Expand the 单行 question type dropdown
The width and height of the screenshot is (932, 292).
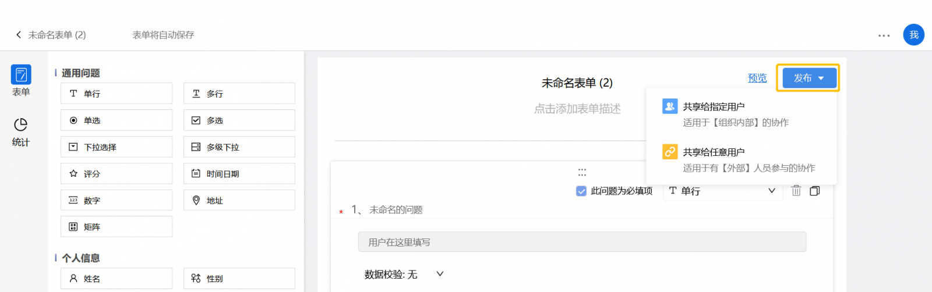click(722, 191)
